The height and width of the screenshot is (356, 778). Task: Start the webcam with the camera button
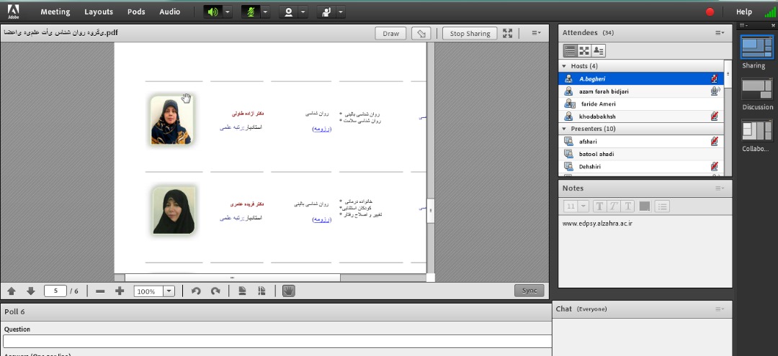[288, 12]
